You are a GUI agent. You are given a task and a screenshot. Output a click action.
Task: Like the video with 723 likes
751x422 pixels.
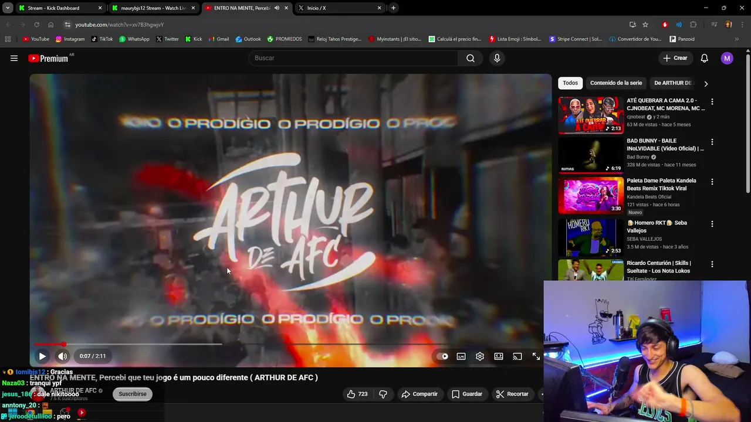click(x=357, y=394)
